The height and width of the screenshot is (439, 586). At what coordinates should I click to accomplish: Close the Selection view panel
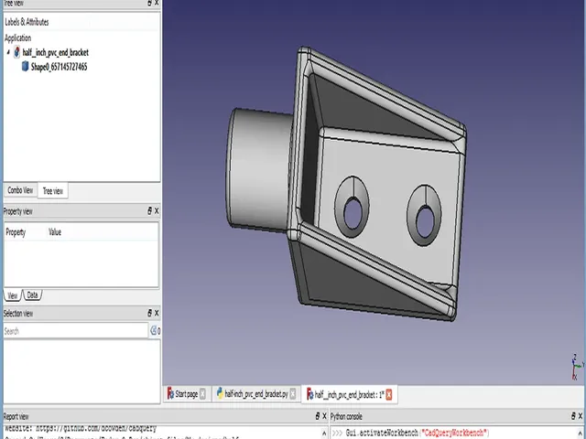[x=157, y=313]
